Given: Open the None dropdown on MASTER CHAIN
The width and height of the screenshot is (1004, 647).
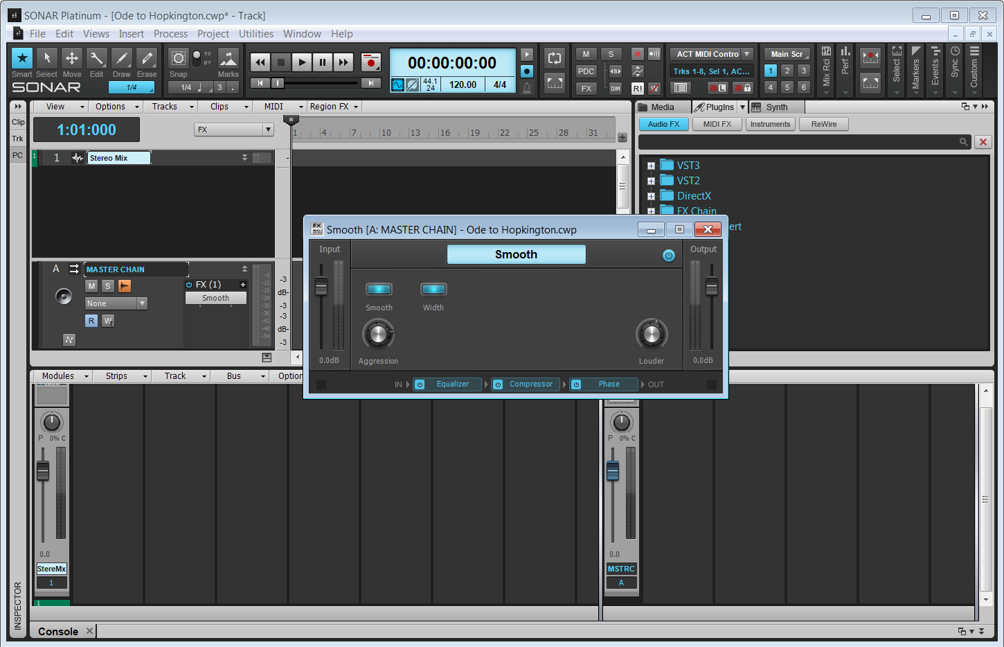Looking at the screenshot, I should pos(116,303).
